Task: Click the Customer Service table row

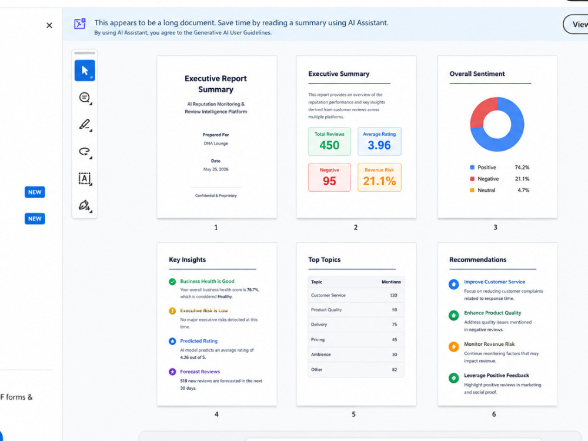Action: (356, 296)
